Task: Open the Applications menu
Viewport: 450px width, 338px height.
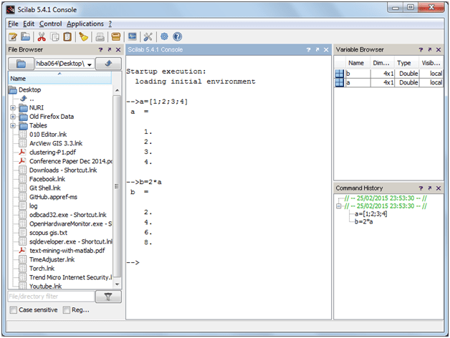Action: coord(85,24)
